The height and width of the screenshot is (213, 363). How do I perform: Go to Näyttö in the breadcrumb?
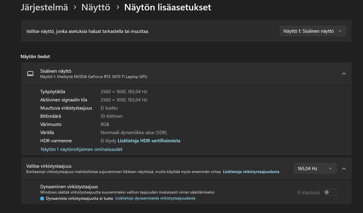point(96,7)
